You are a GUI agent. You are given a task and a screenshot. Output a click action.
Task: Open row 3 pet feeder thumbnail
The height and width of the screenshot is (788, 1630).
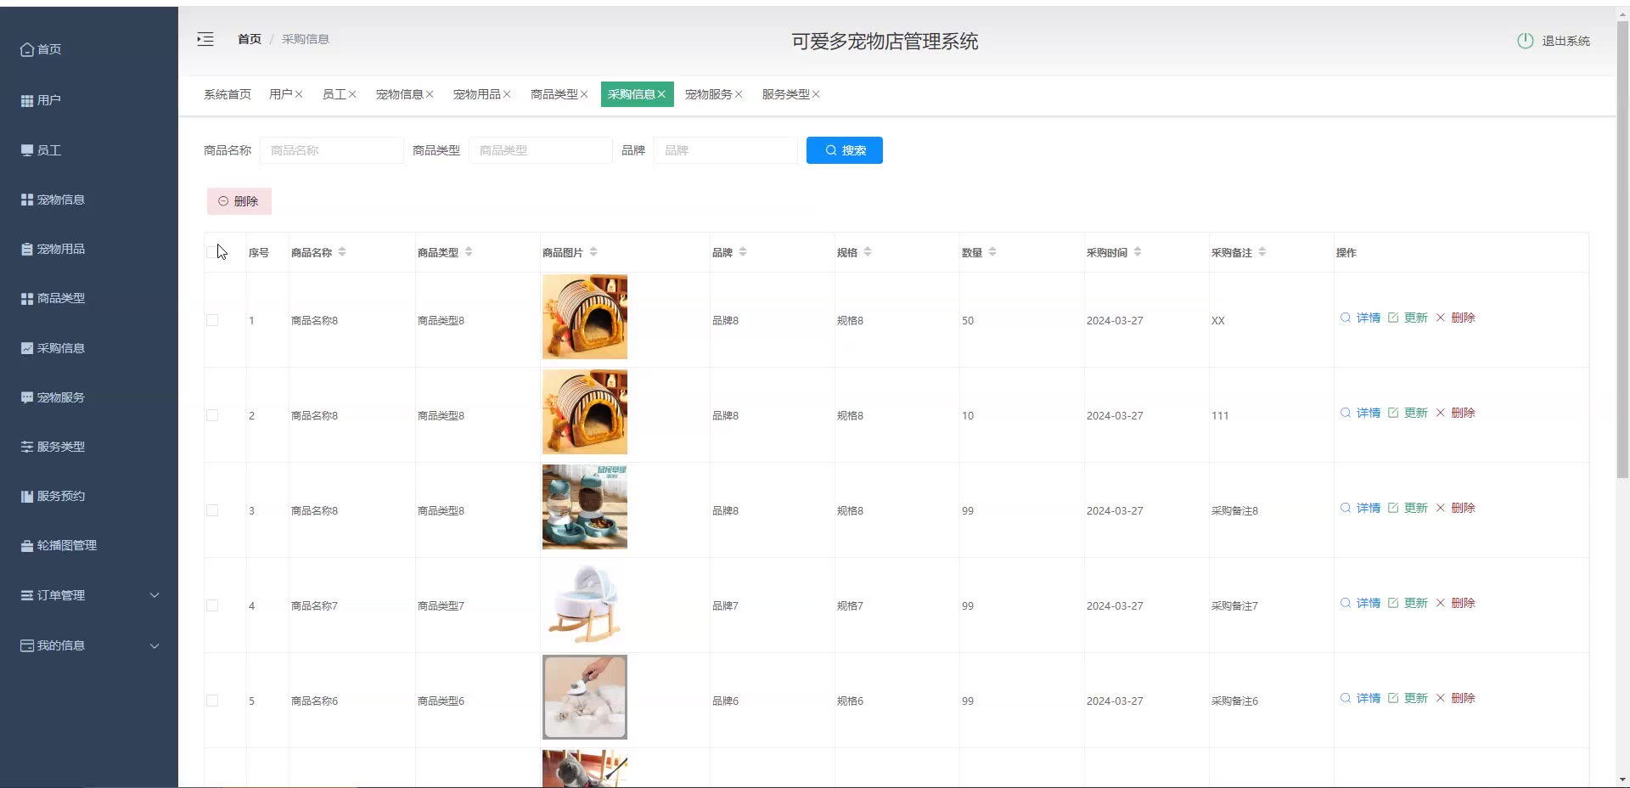click(585, 507)
